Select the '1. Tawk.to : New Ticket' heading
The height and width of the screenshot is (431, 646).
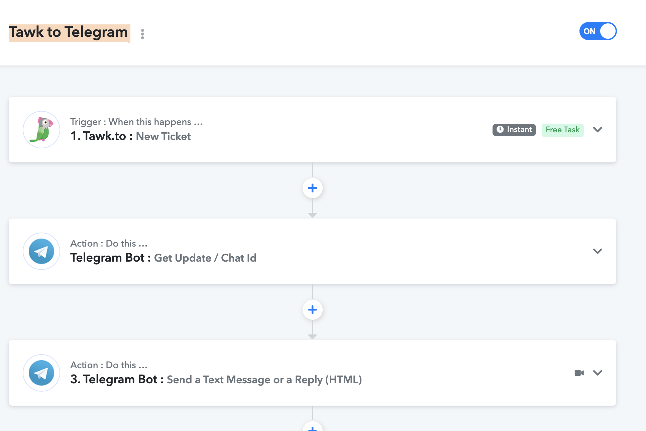click(130, 136)
